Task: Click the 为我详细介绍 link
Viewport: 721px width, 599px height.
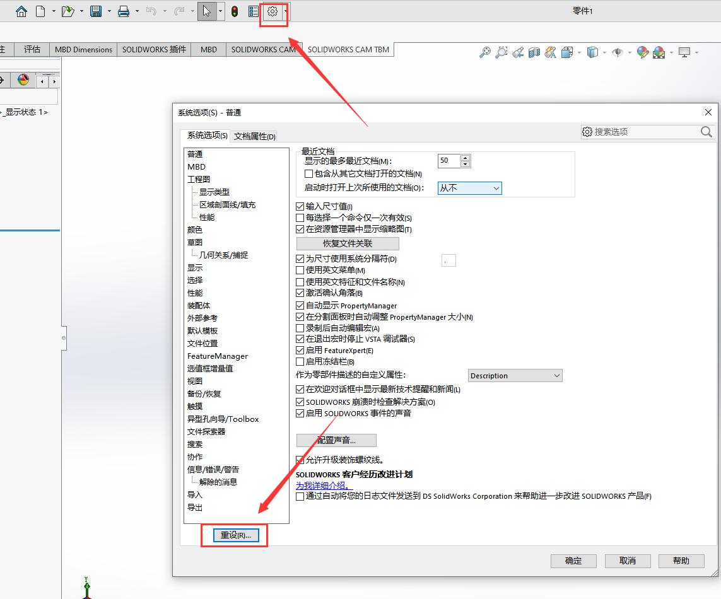Action: coord(322,486)
